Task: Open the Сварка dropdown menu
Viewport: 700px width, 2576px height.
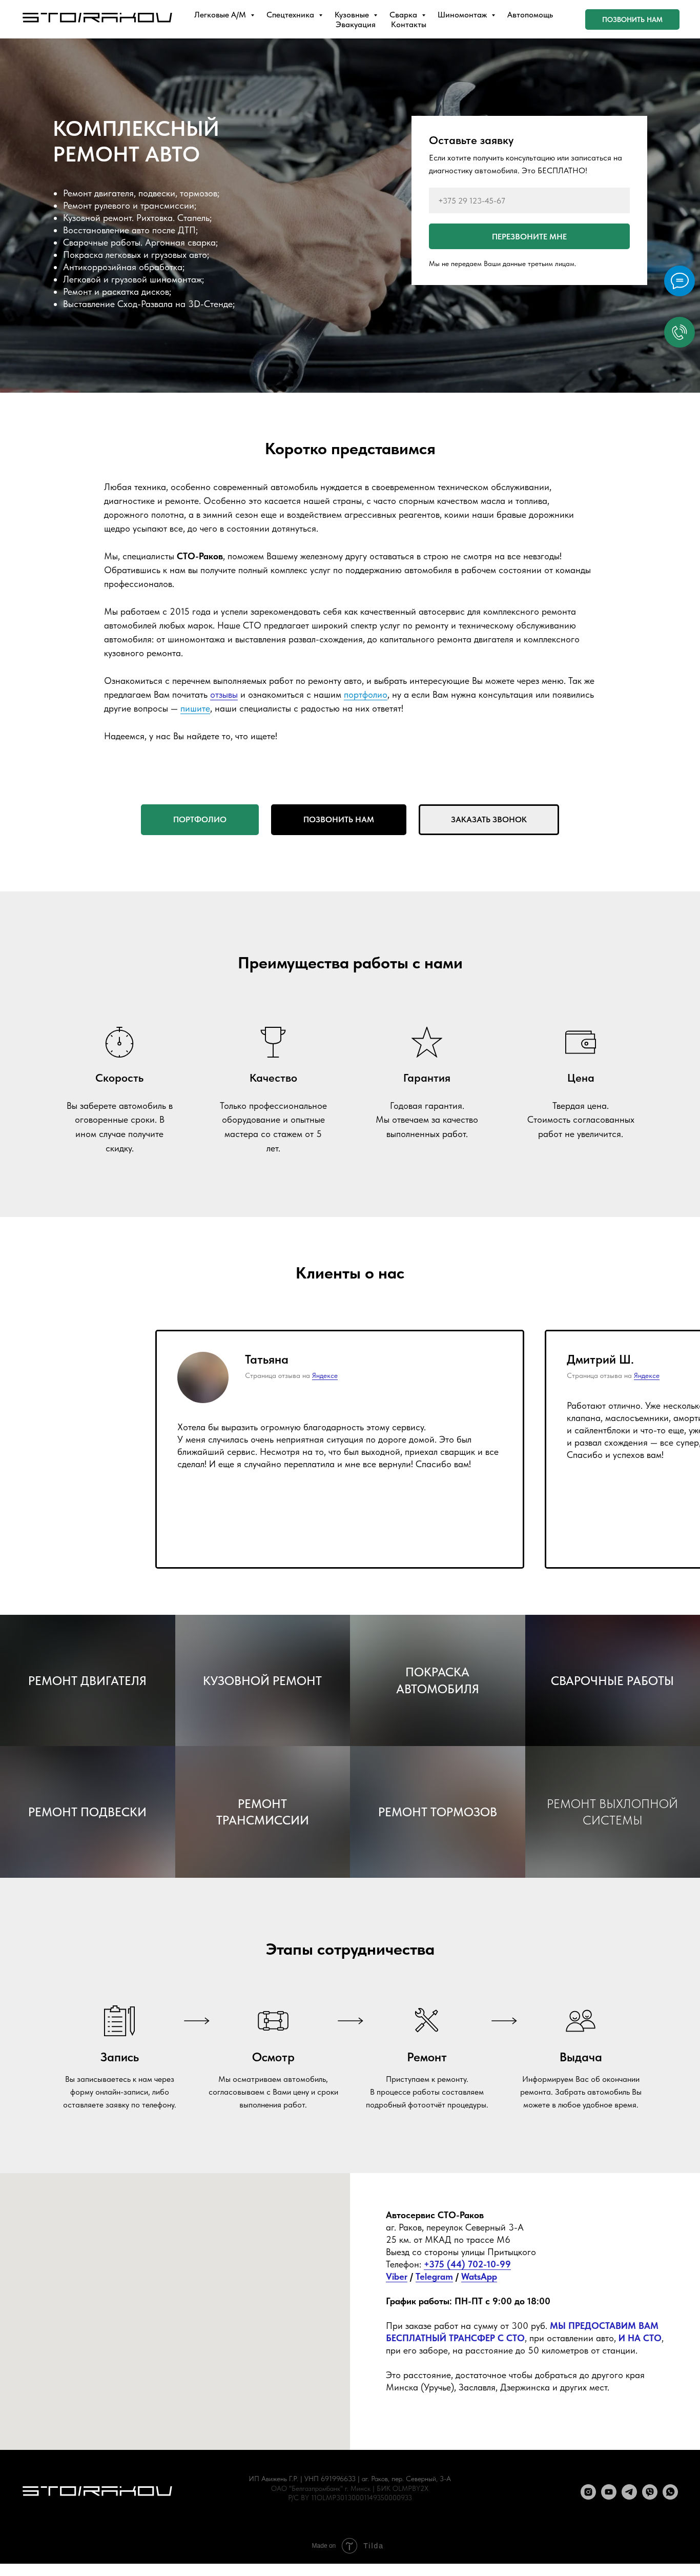Action: (x=407, y=15)
